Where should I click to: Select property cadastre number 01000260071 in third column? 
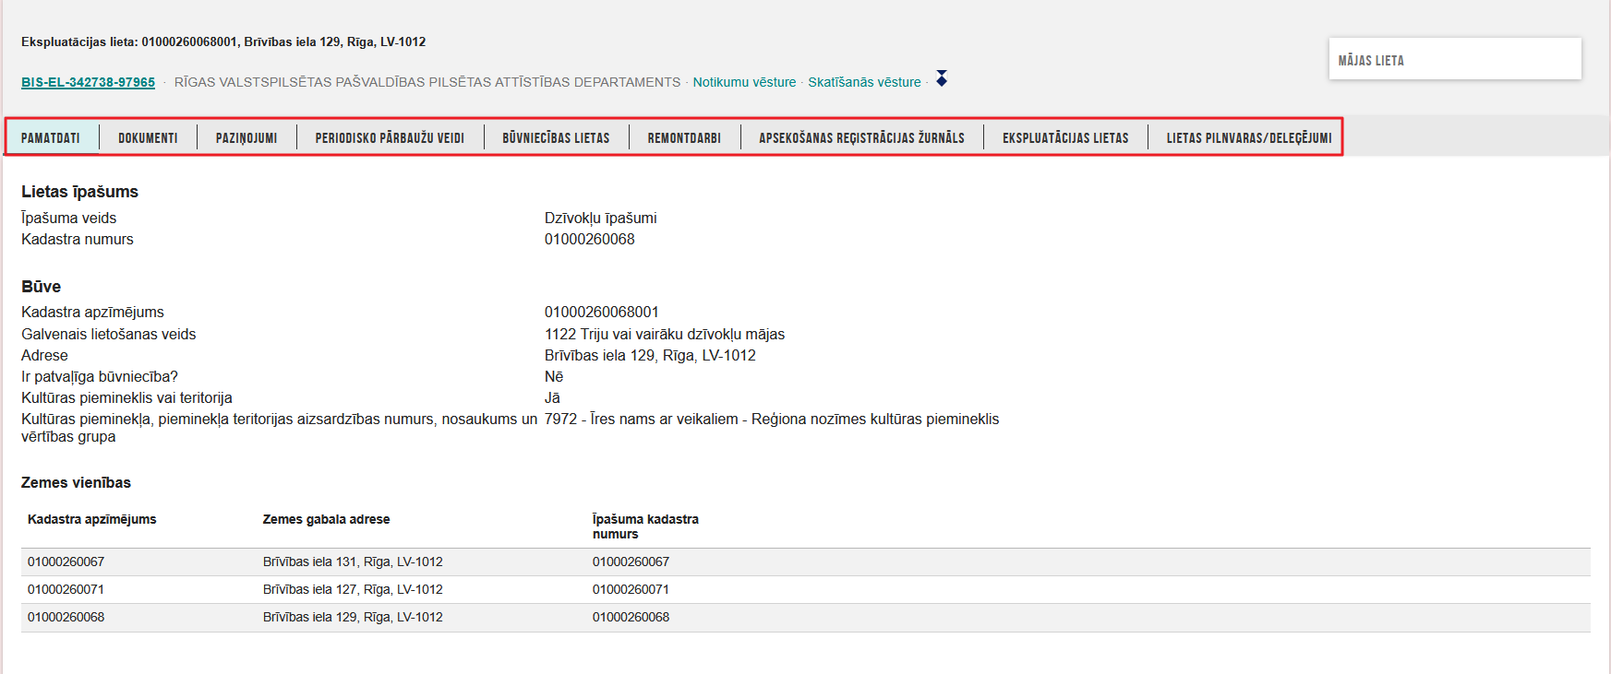(x=631, y=589)
